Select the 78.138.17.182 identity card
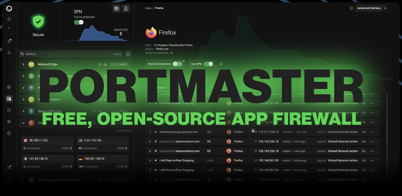The width and height of the screenshot is (402, 196). [x=47, y=144]
